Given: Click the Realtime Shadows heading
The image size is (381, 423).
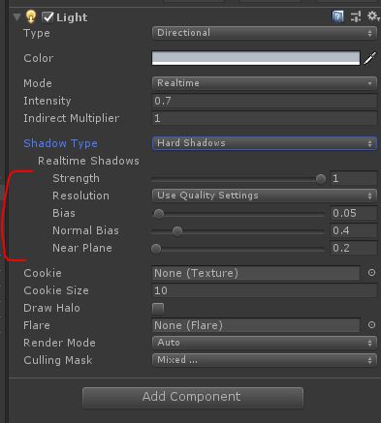Looking at the screenshot, I should (x=88, y=161).
